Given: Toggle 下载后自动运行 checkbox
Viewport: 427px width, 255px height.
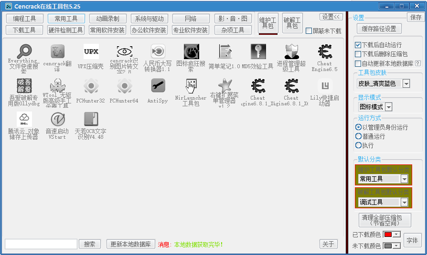Looking at the screenshot, I should (358, 45).
